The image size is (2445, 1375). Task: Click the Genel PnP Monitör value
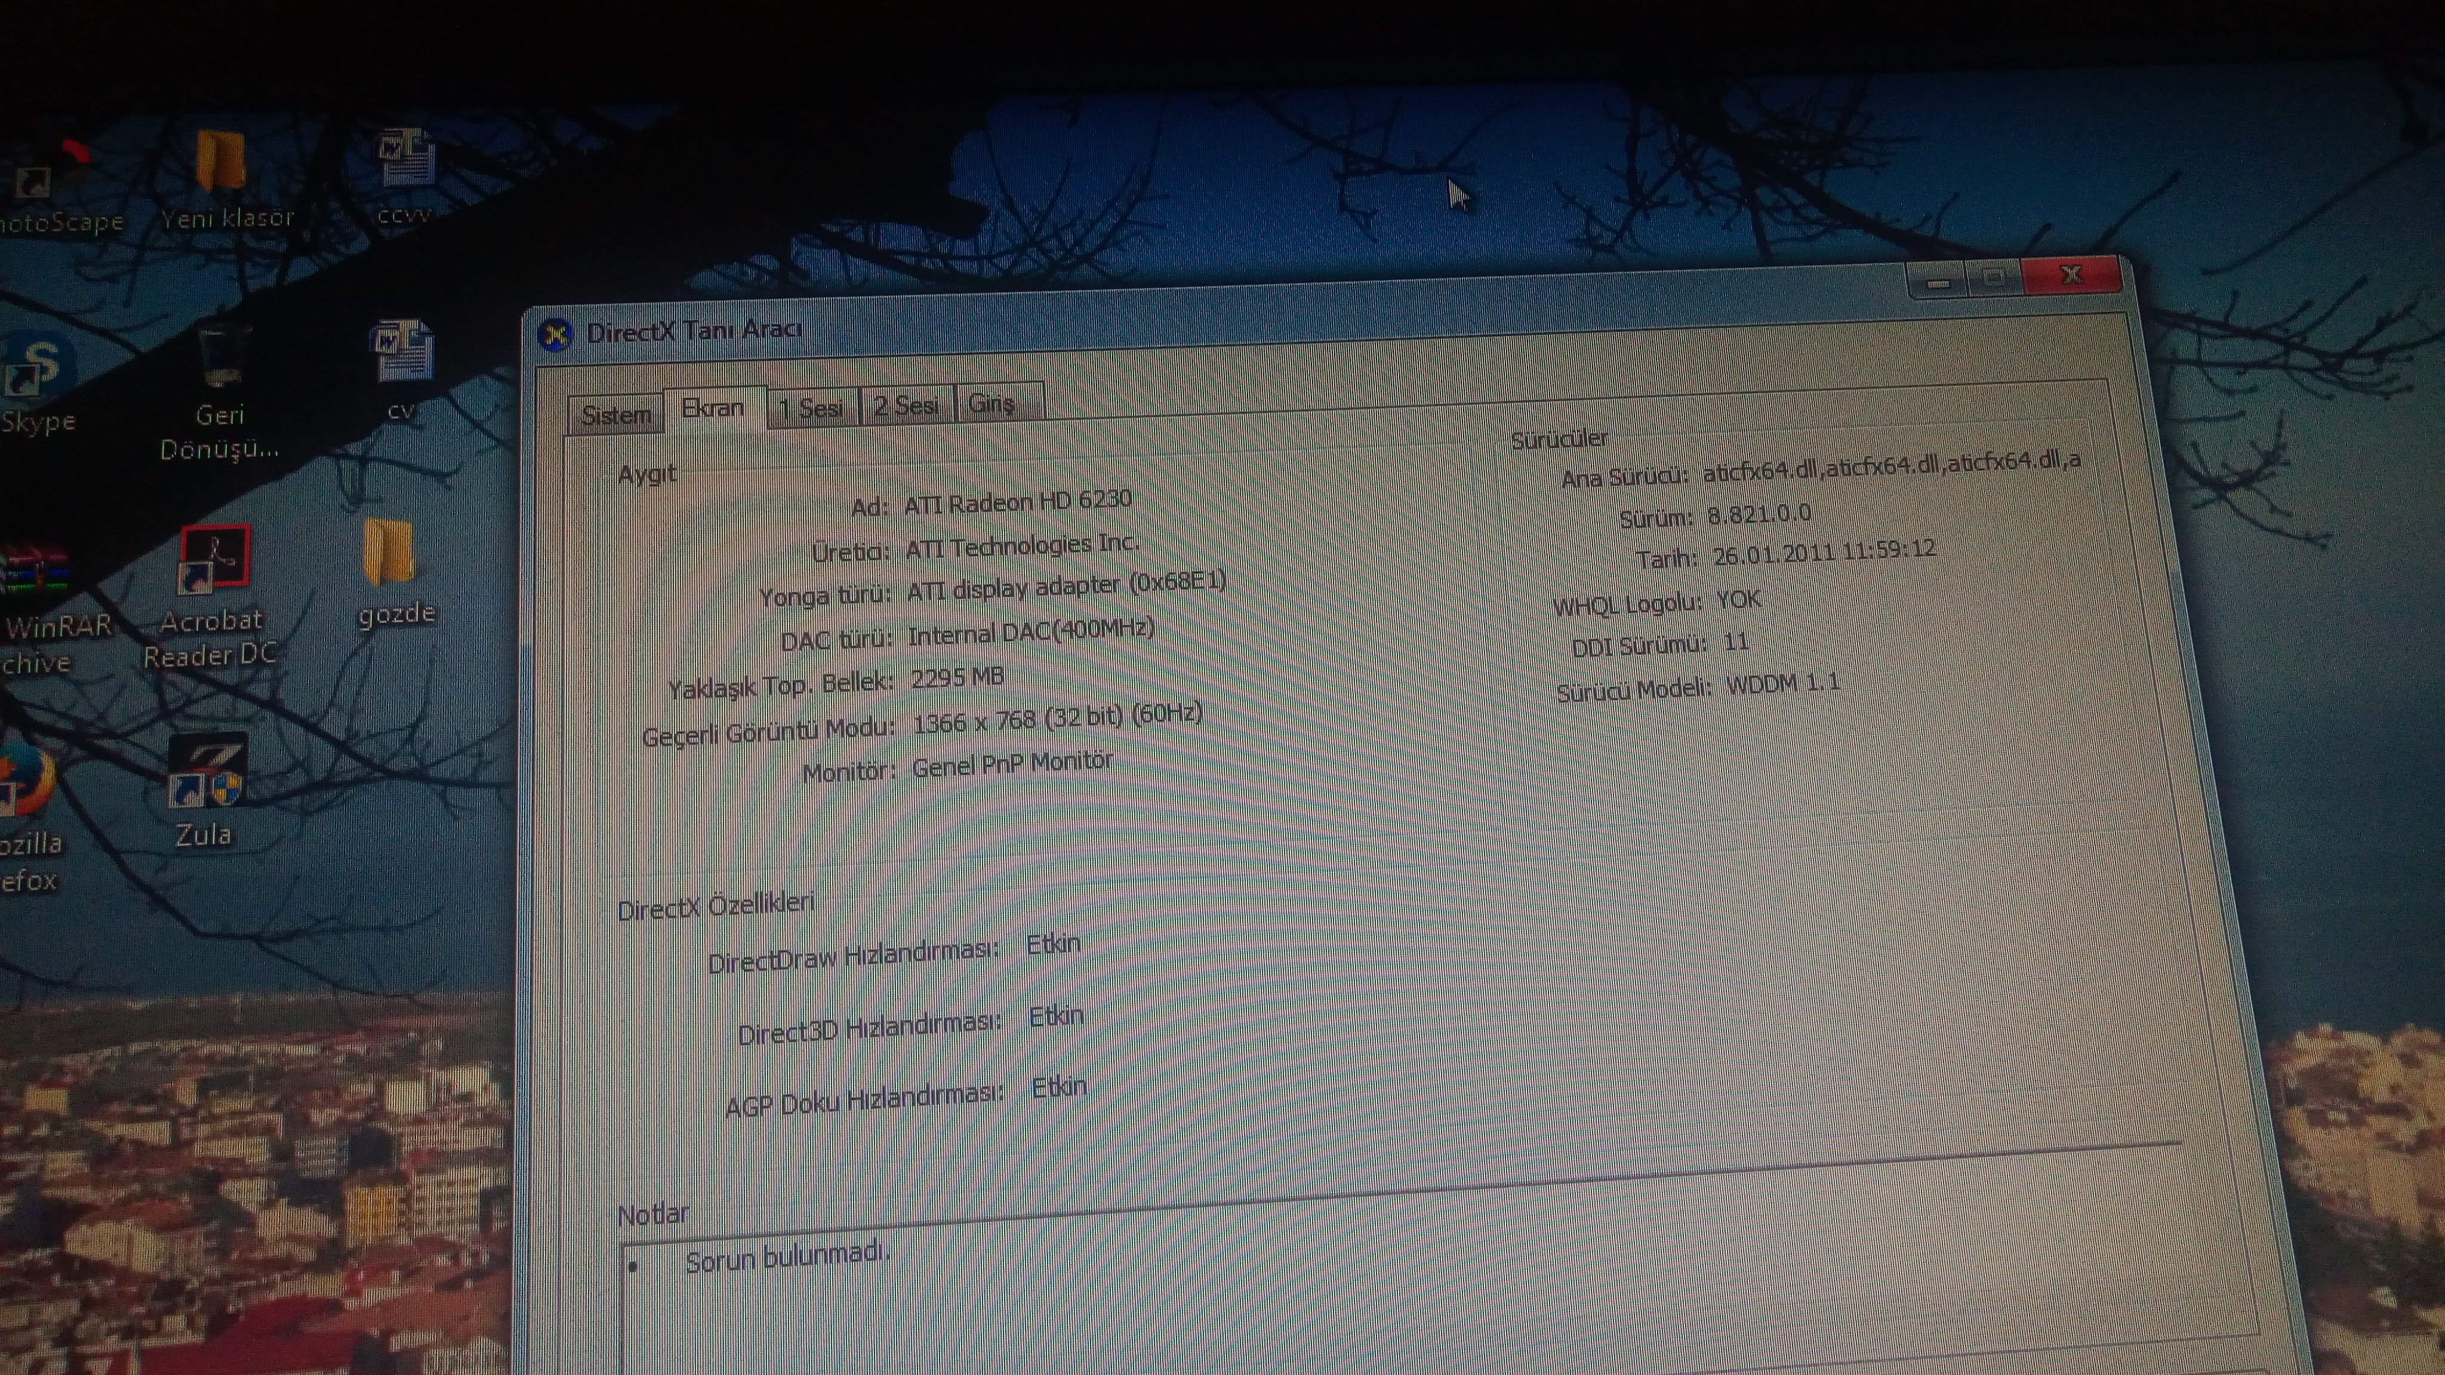pos(1013,764)
